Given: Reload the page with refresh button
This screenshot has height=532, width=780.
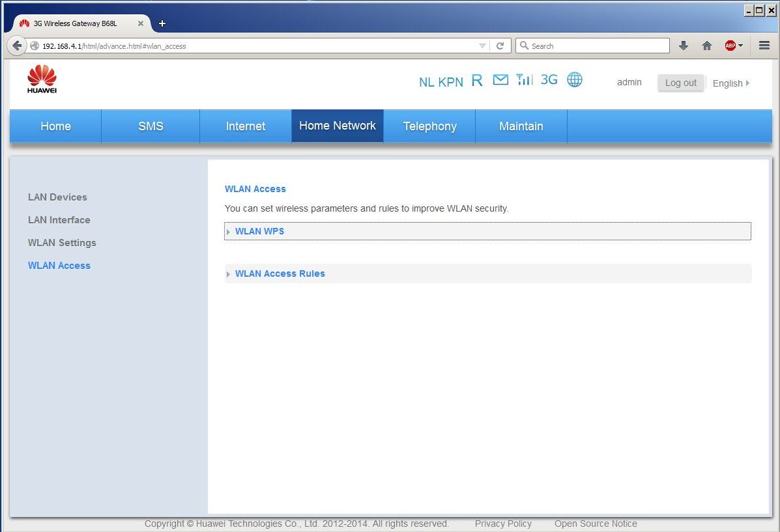Looking at the screenshot, I should [500, 46].
